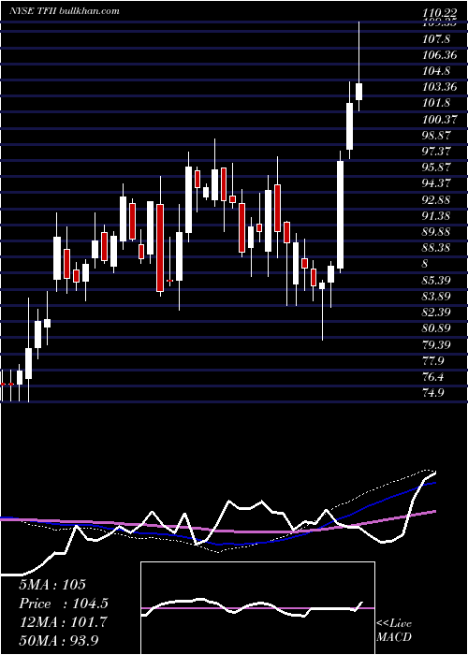
Task: Select the 76.4 price axis label
Action: click(433, 377)
